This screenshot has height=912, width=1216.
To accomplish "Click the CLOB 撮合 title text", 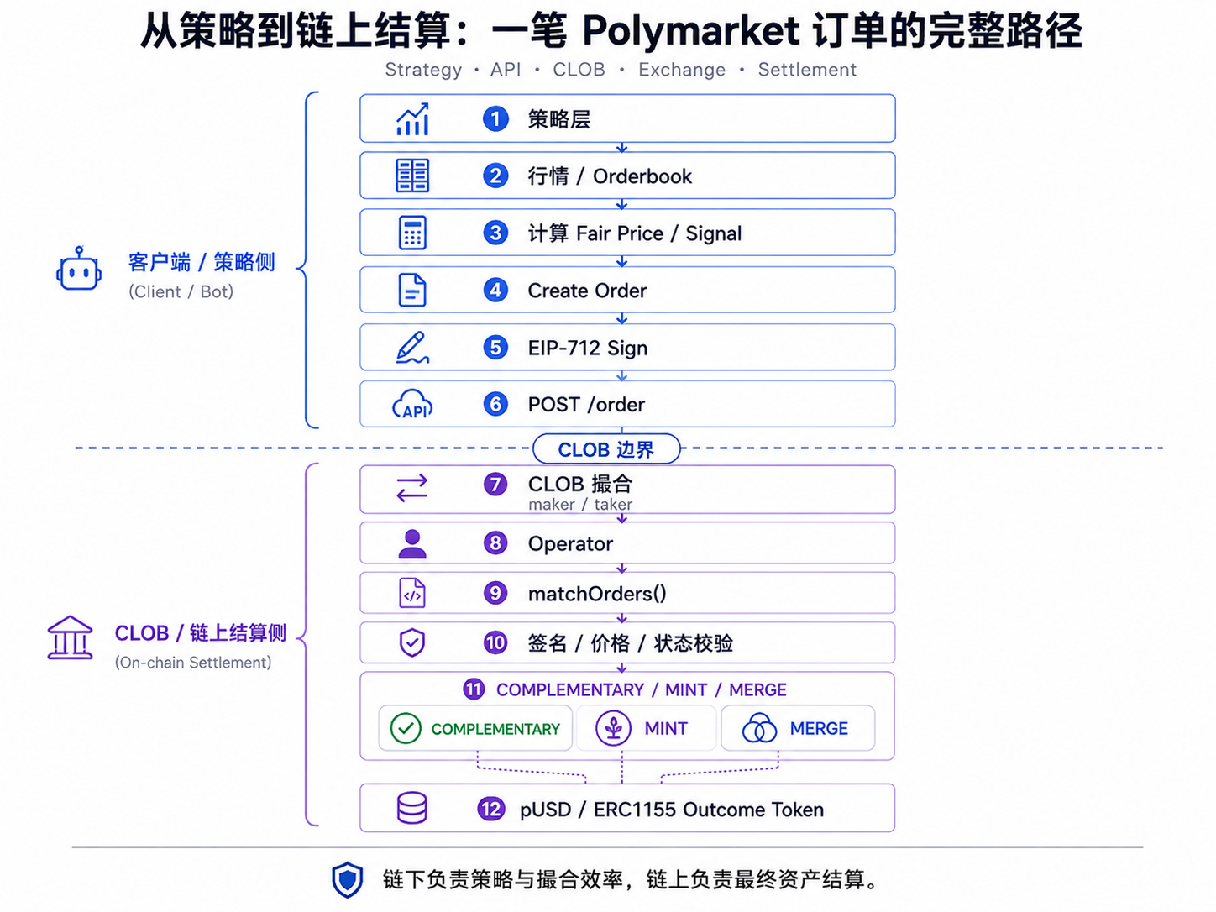I will tap(579, 484).
